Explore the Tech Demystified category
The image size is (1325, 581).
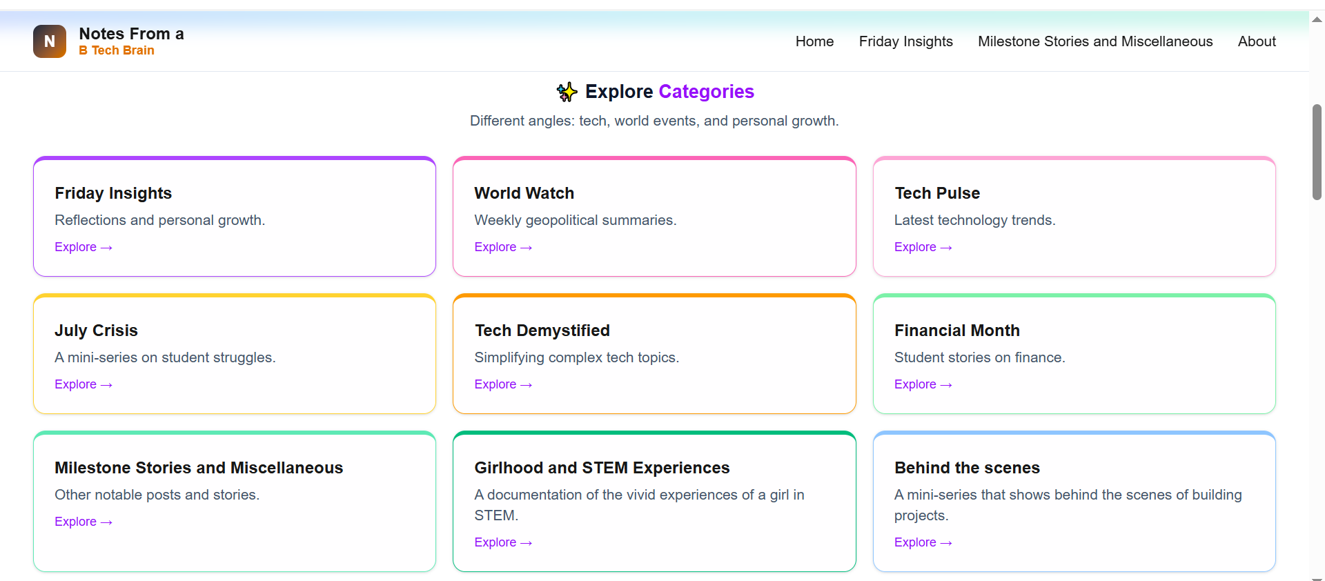pos(503,384)
